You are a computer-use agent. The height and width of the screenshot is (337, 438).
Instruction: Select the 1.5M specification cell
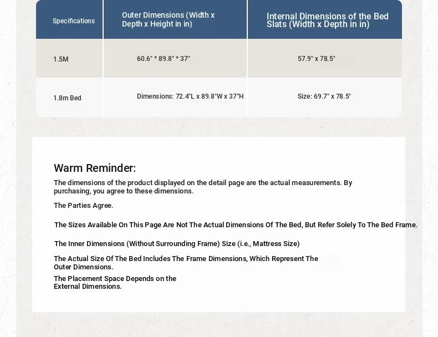pyautogui.click(x=61, y=59)
